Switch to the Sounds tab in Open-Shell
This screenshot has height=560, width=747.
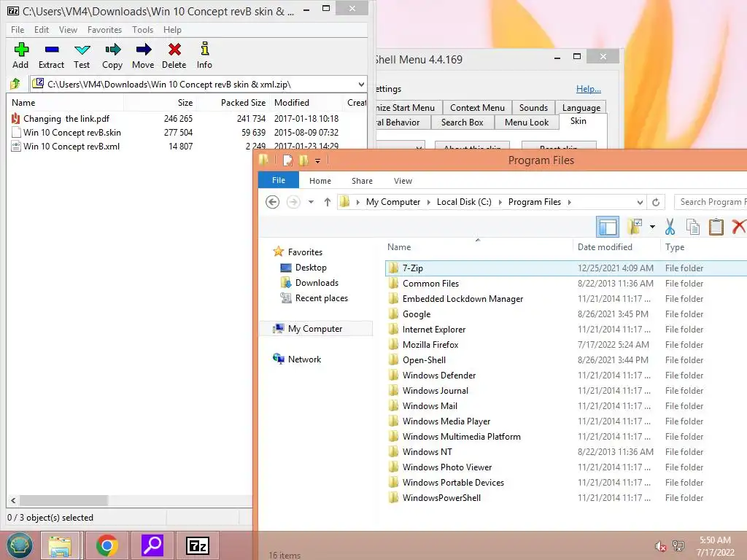533,108
